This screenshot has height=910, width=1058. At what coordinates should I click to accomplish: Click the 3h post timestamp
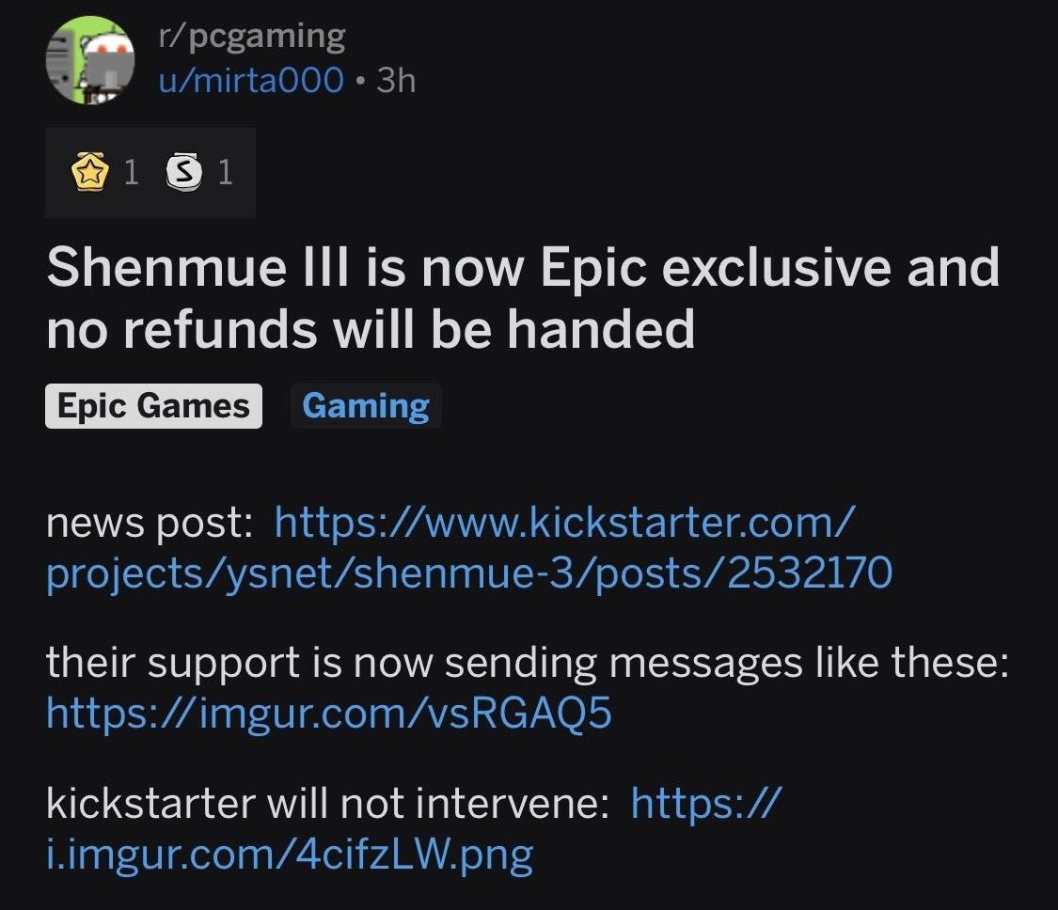395,81
